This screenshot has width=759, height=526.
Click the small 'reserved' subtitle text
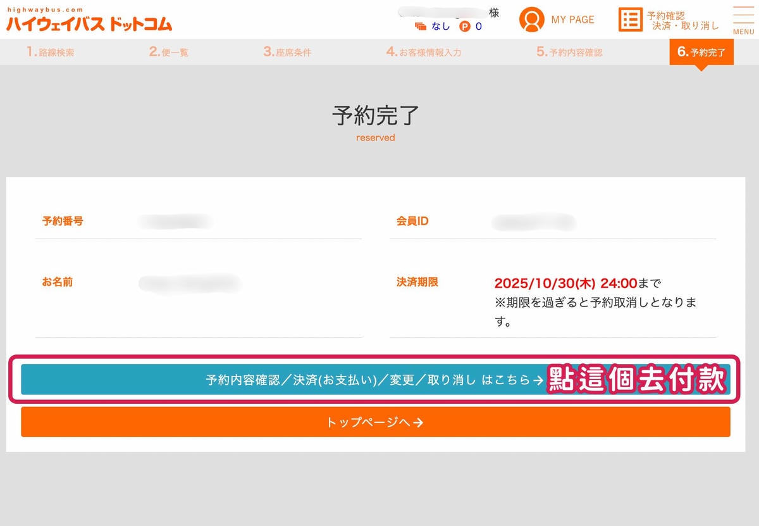tap(376, 137)
